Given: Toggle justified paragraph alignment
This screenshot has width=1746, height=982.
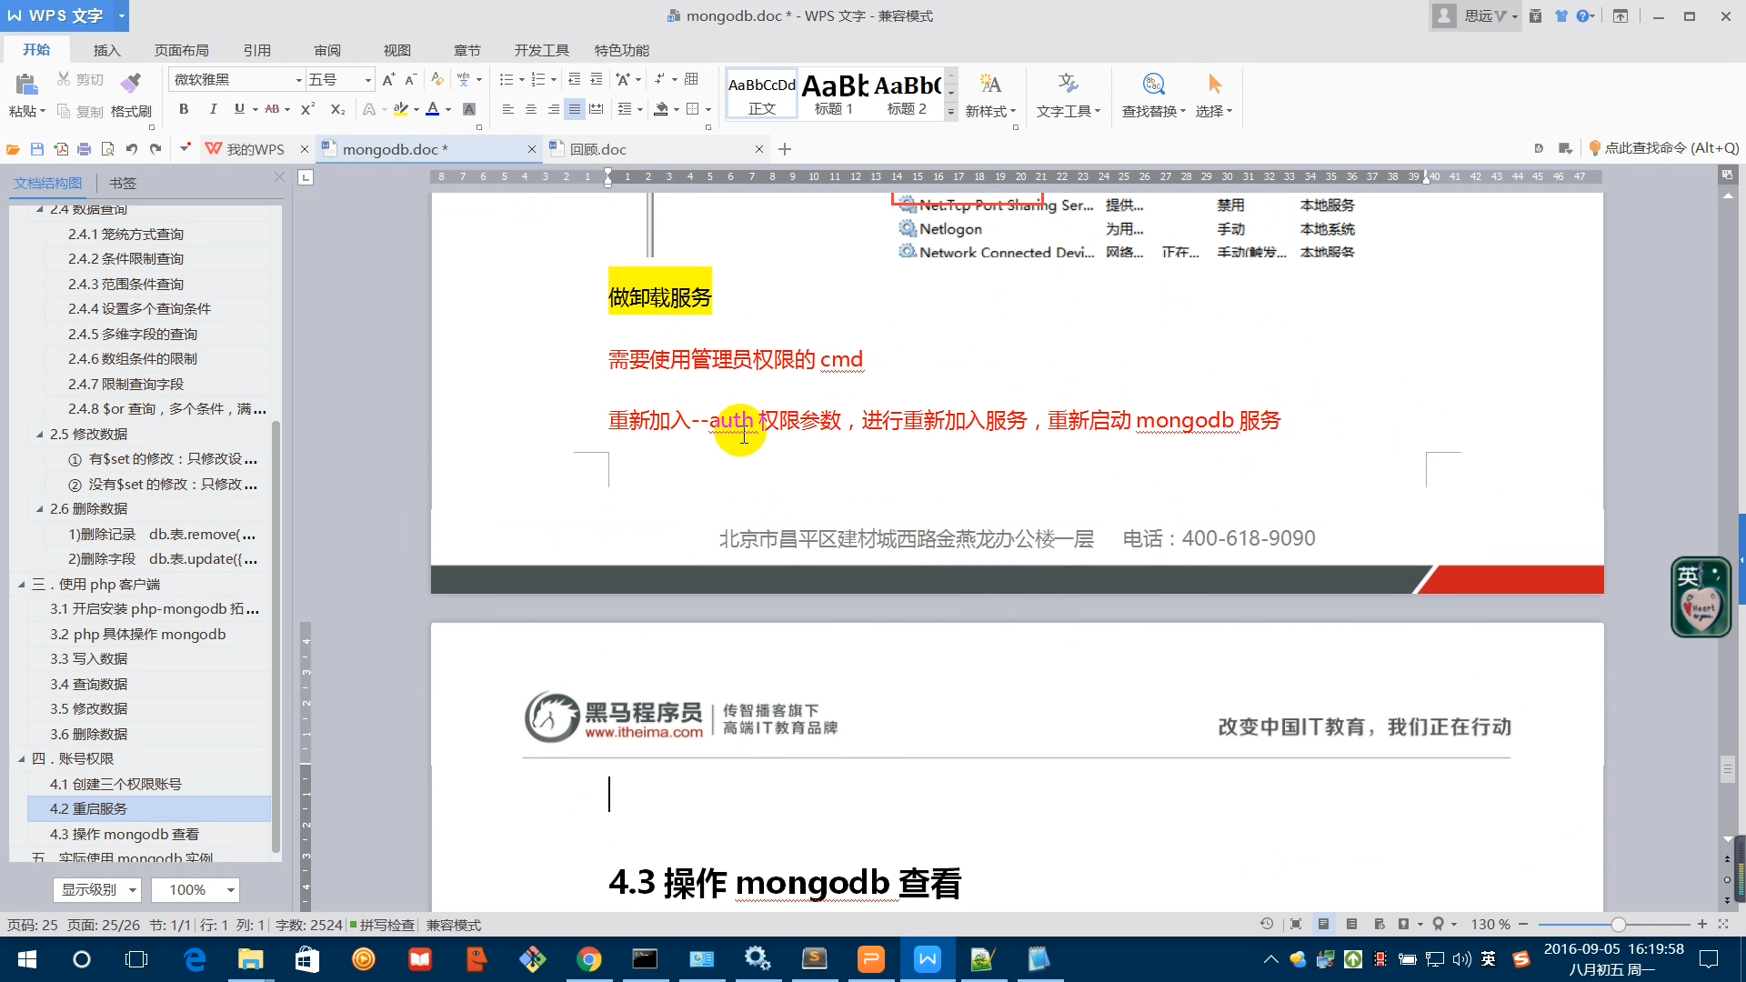Looking at the screenshot, I should 575,109.
